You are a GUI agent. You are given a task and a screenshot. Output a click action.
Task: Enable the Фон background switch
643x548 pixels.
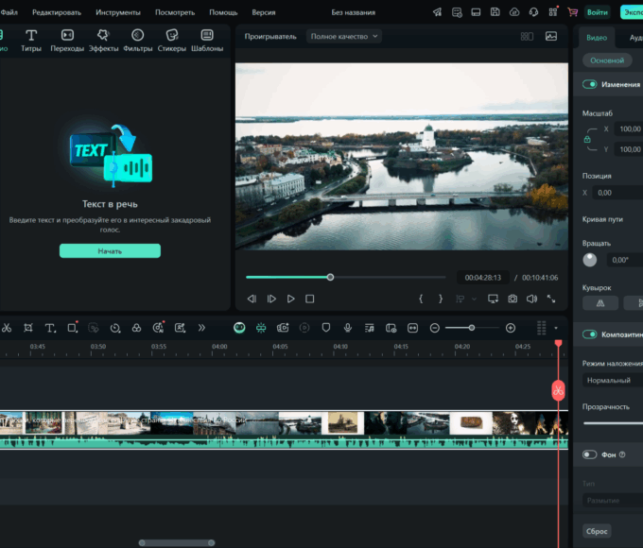(589, 454)
